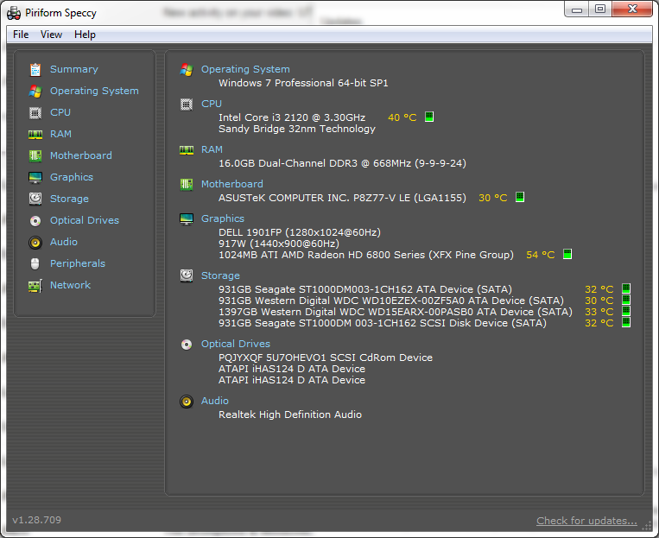Go to the Operating System sidebar section
Screen dimensions: 659x538
(x=94, y=92)
